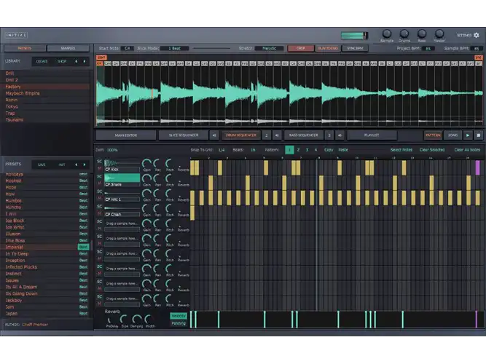Mute the CP Crash track with M
486x364 pixels.
tap(100, 213)
